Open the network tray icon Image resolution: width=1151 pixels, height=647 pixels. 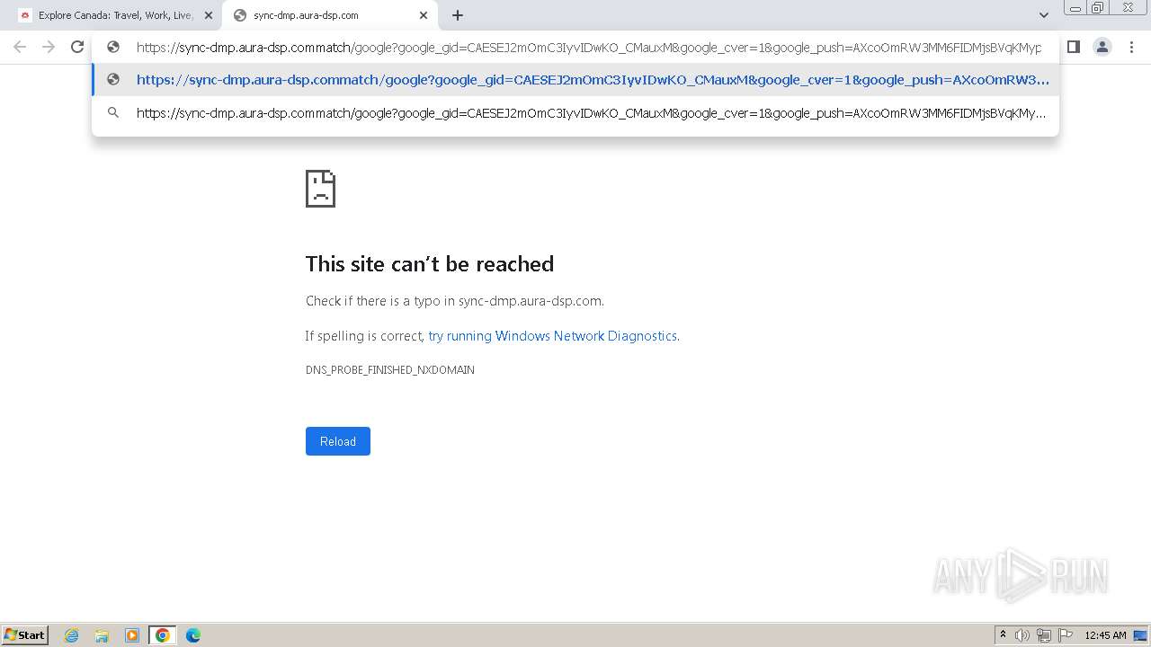point(1044,635)
